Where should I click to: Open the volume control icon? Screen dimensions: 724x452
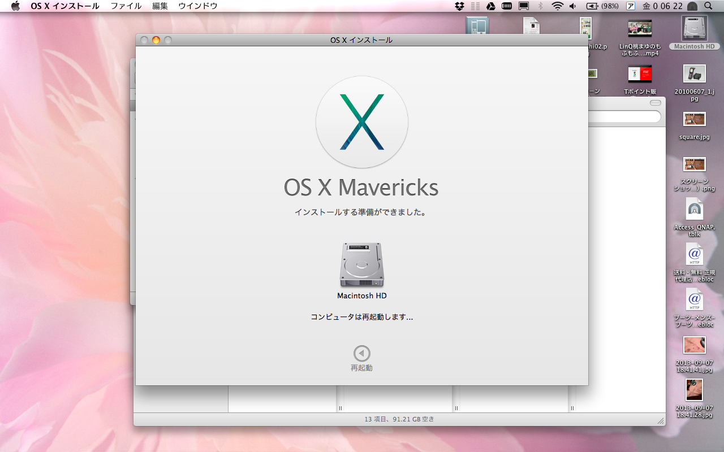(x=572, y=6)
